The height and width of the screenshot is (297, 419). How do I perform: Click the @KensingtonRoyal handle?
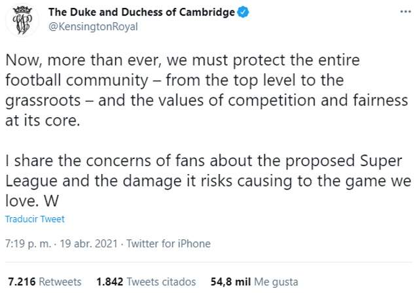[x=93, y=27]
